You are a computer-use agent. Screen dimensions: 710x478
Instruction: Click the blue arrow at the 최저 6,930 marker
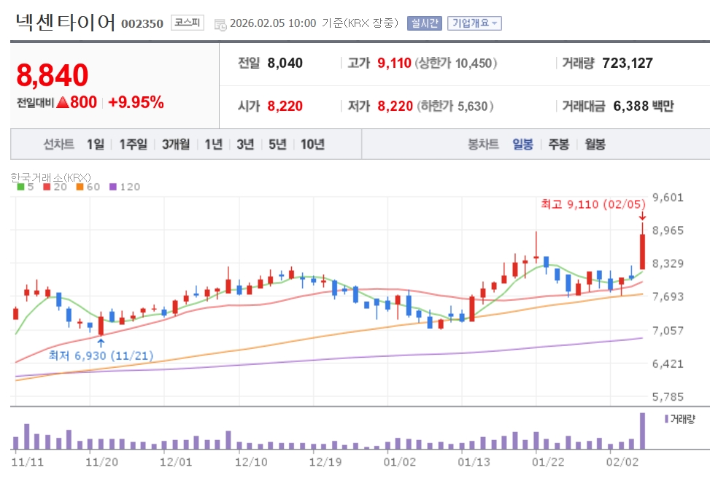click(101, 341)
